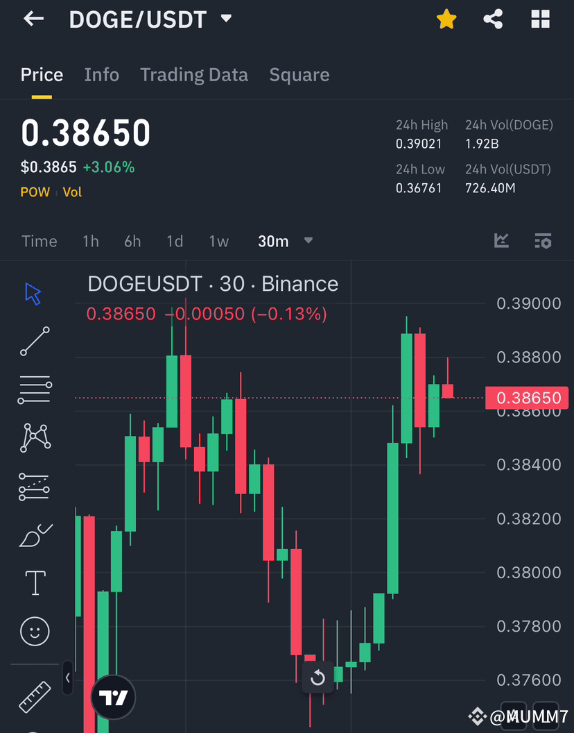Open the TradingView logo link

pyautogui.click(x=112, y=697)
